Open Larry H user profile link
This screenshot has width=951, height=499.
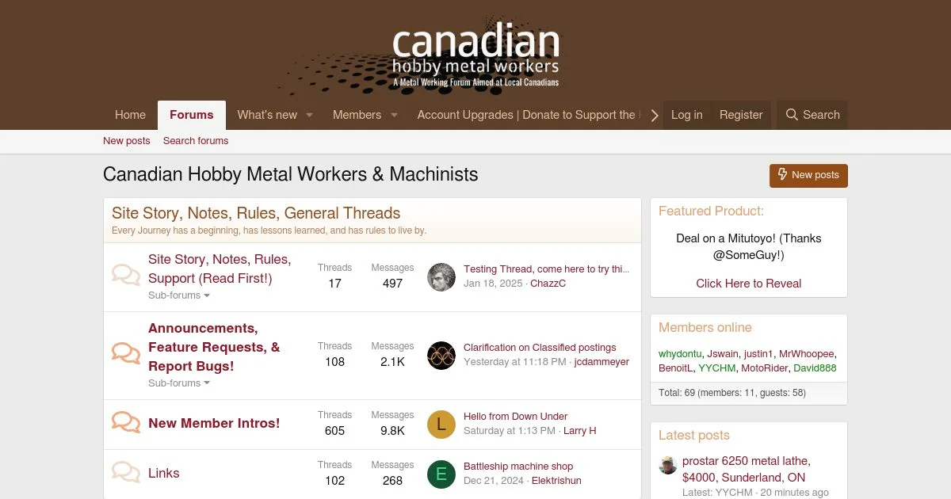coord(580,431)
